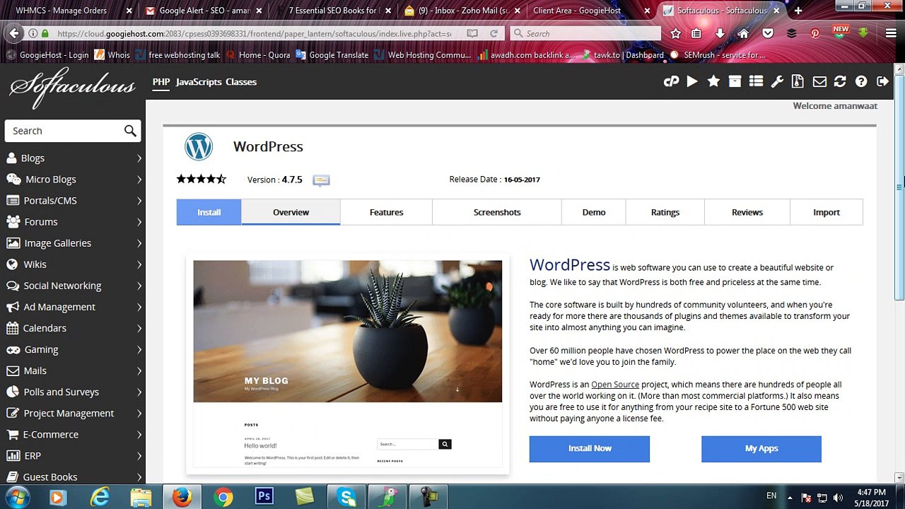This screenshot has width=905, height=509.
Task: Open the Features tab
Action: point(386,212)
